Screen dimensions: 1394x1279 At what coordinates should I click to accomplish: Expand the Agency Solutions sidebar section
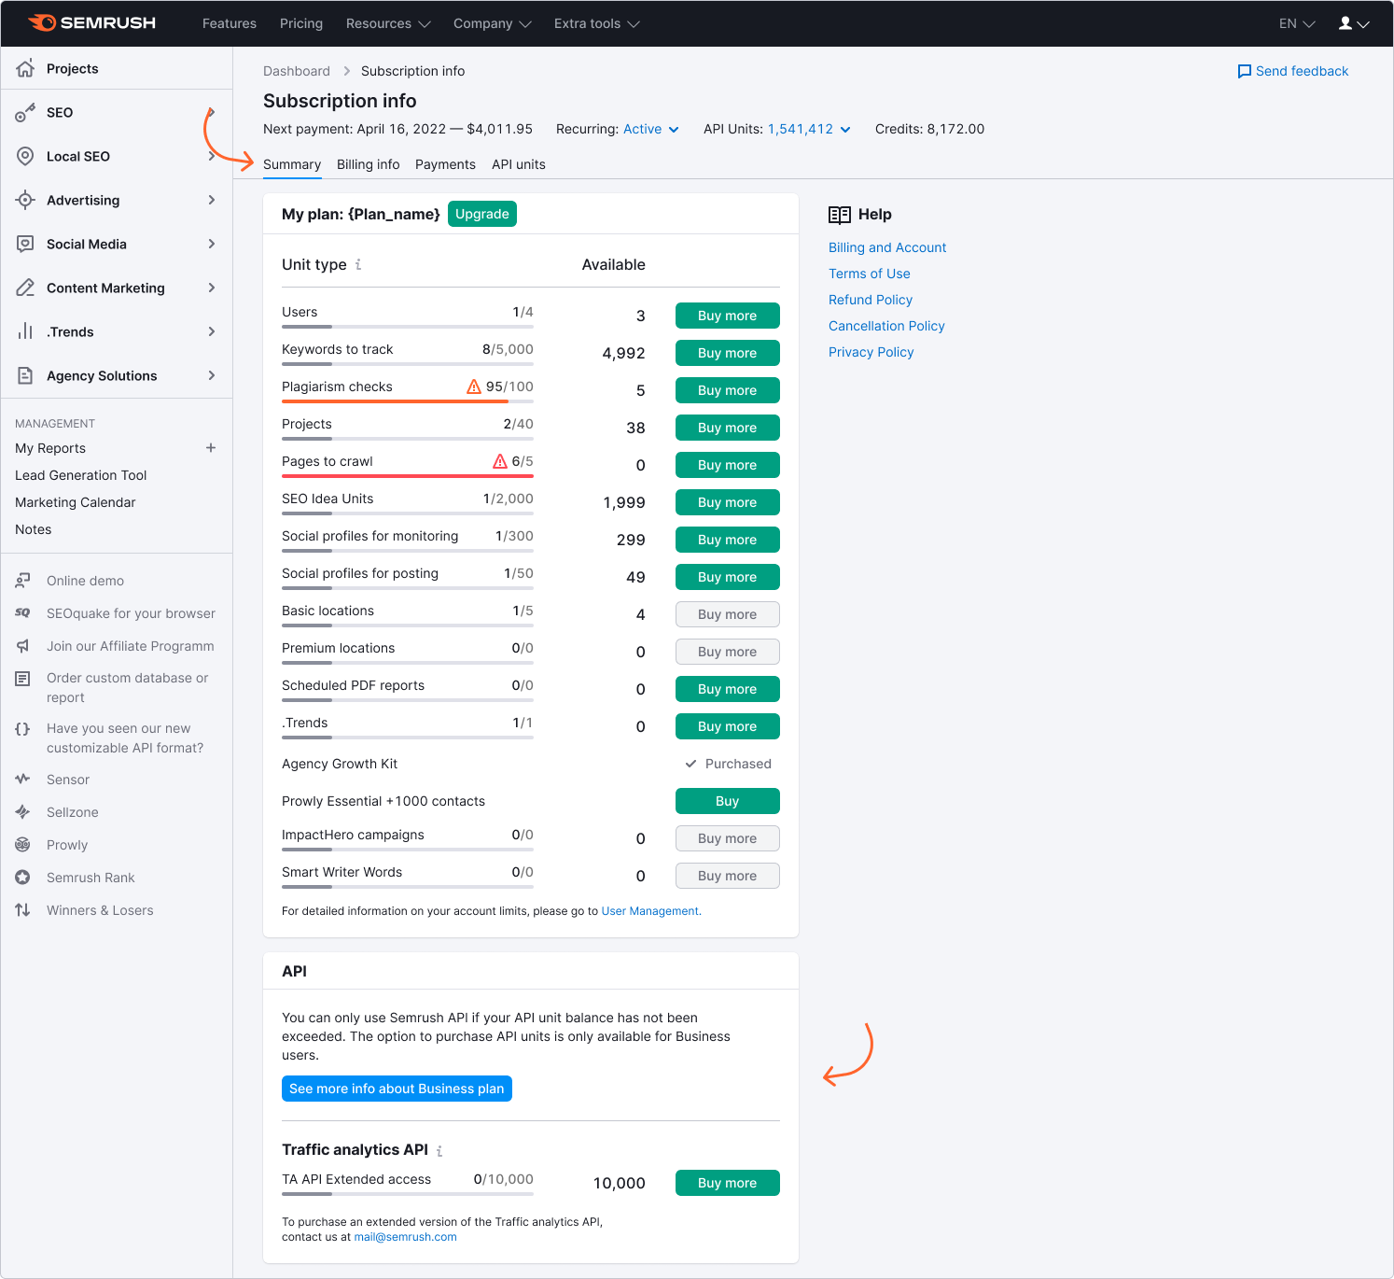point(212,375)
